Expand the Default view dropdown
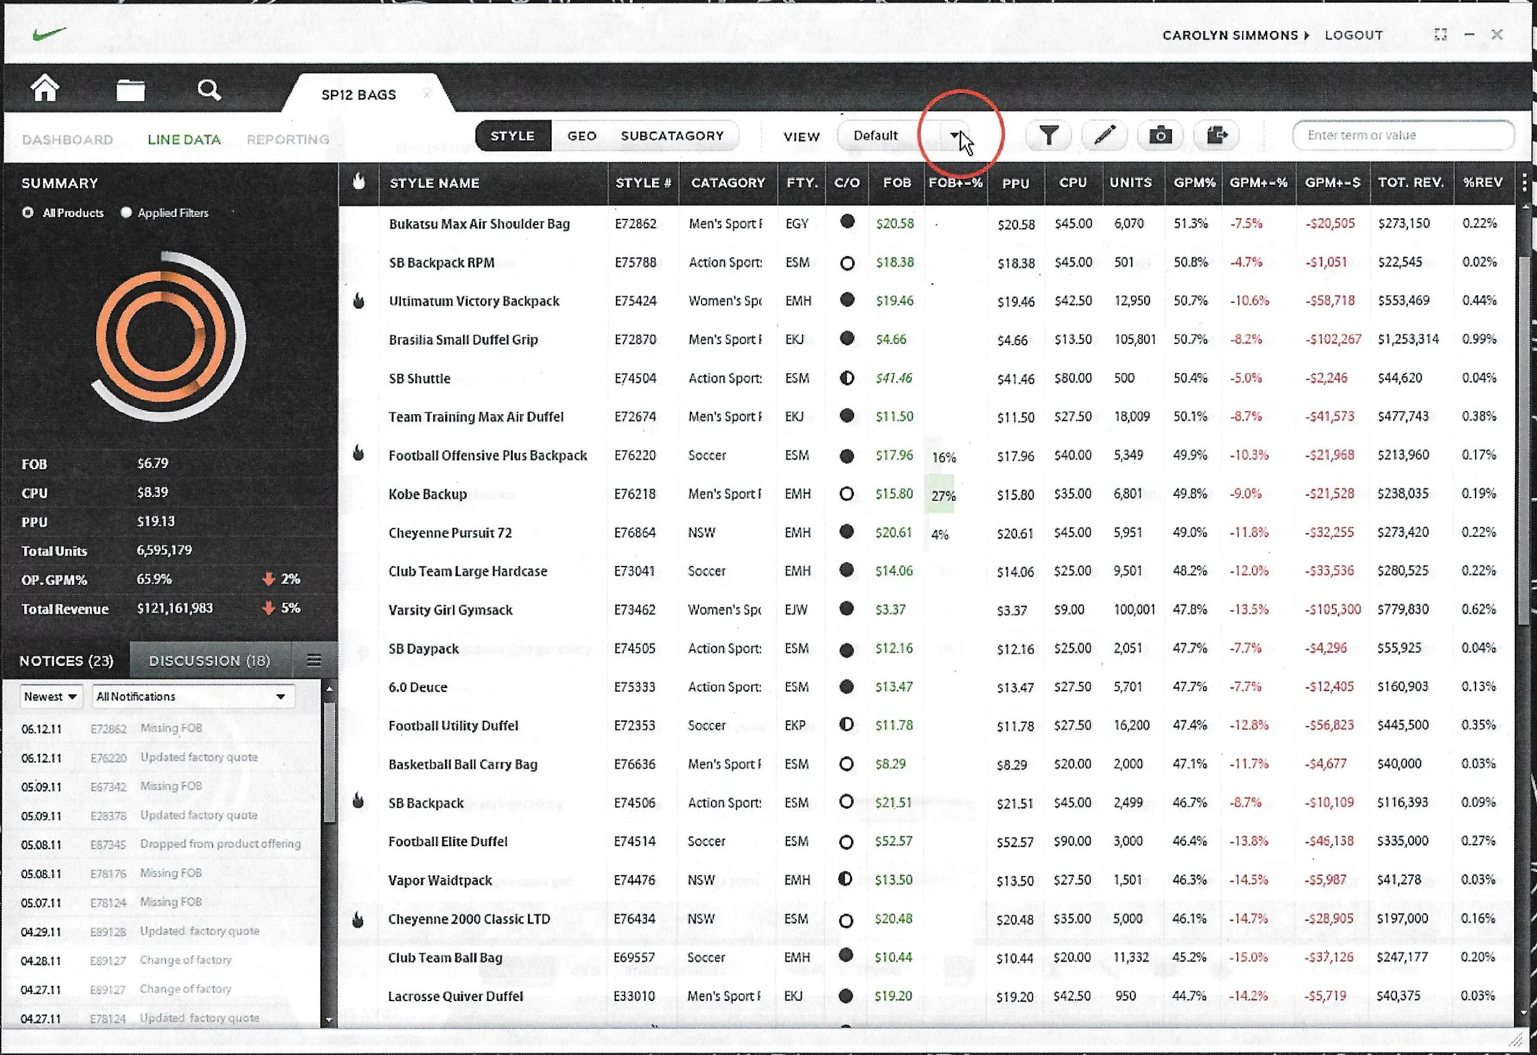Viewport: 1537px width, 1055px height. click(x=954, y=136)
